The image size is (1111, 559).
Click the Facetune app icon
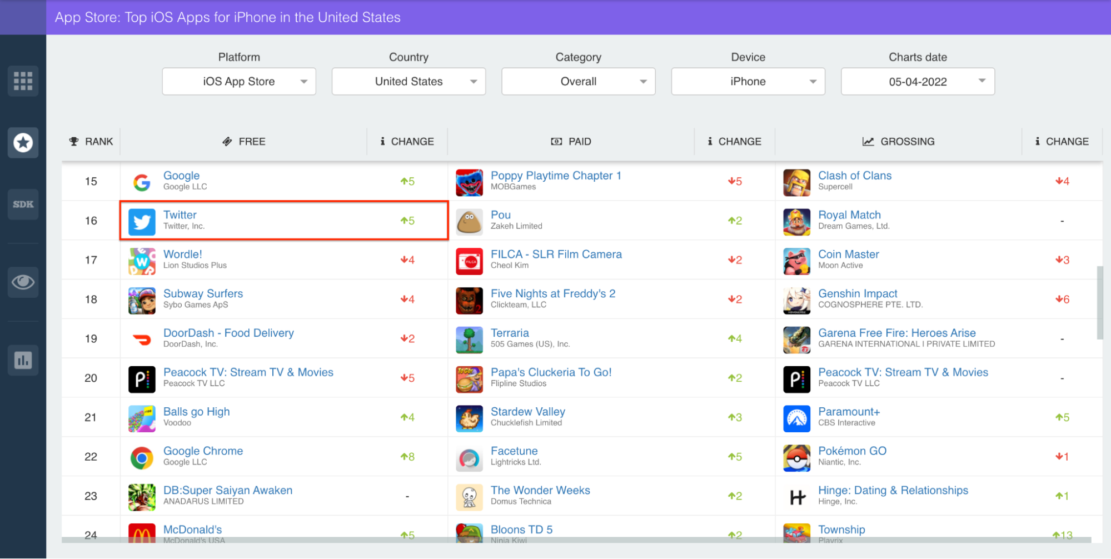(469, 457)
